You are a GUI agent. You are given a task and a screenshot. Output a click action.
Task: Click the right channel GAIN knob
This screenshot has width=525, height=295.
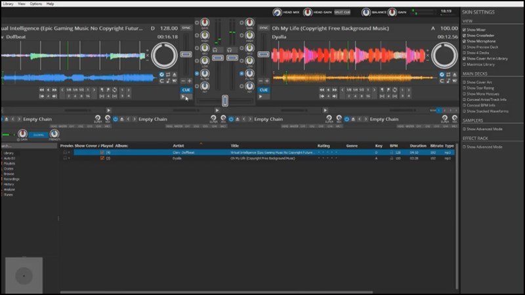tap(249, 22)
